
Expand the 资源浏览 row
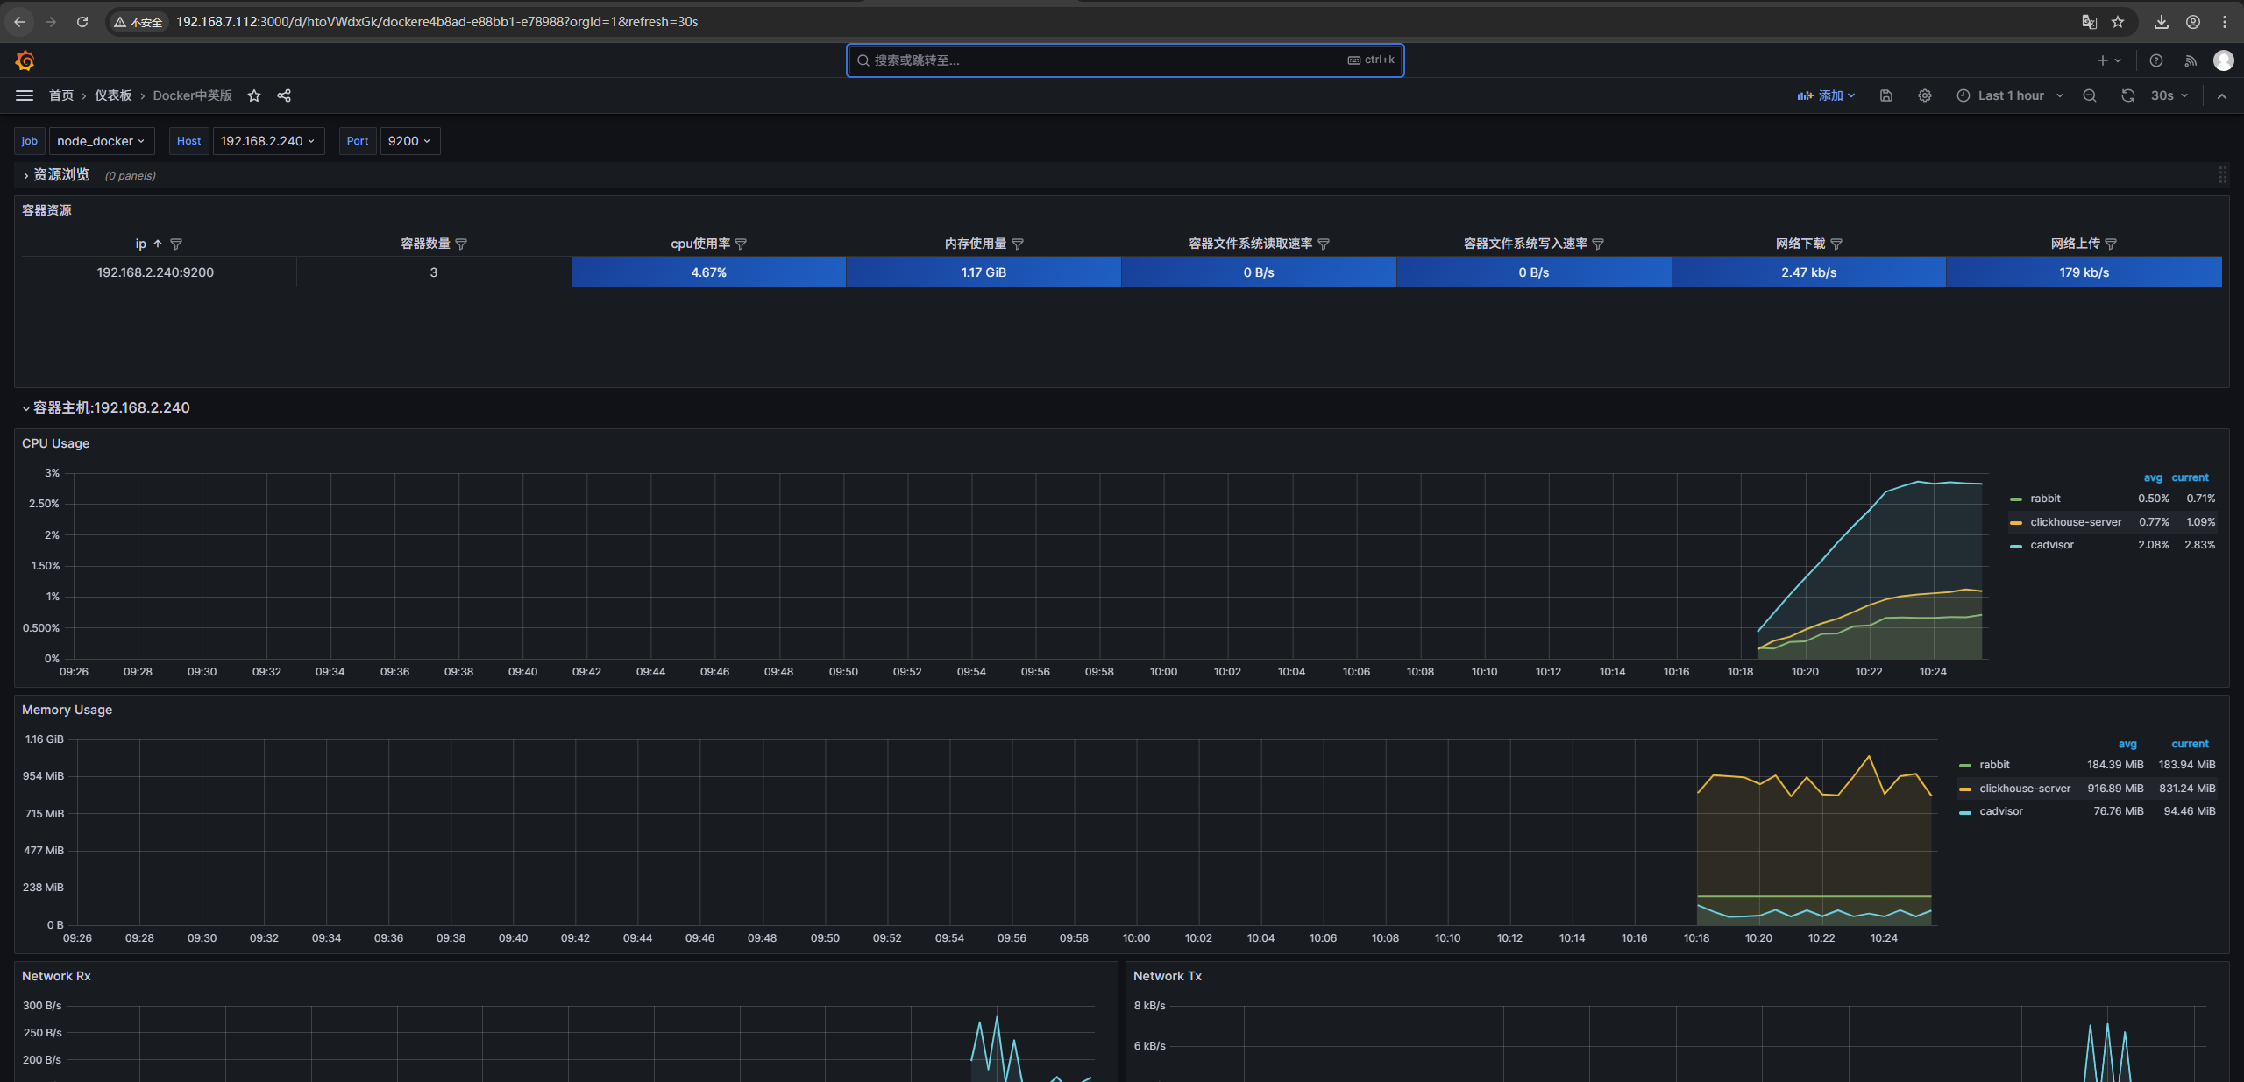60,175
